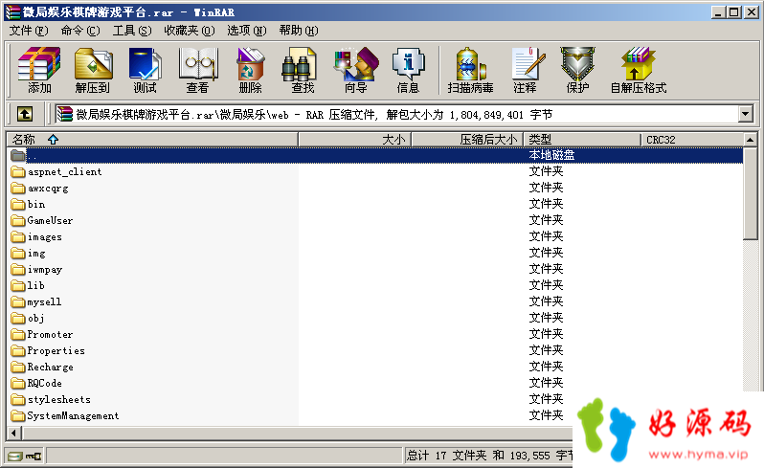Click horizontal scrollbar left arrow
Viewport: 764px width, 468px height.
tap(14, 433)
